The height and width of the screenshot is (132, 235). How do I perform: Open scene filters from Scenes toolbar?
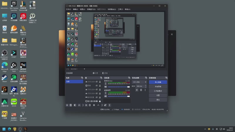tap(75, 105)
